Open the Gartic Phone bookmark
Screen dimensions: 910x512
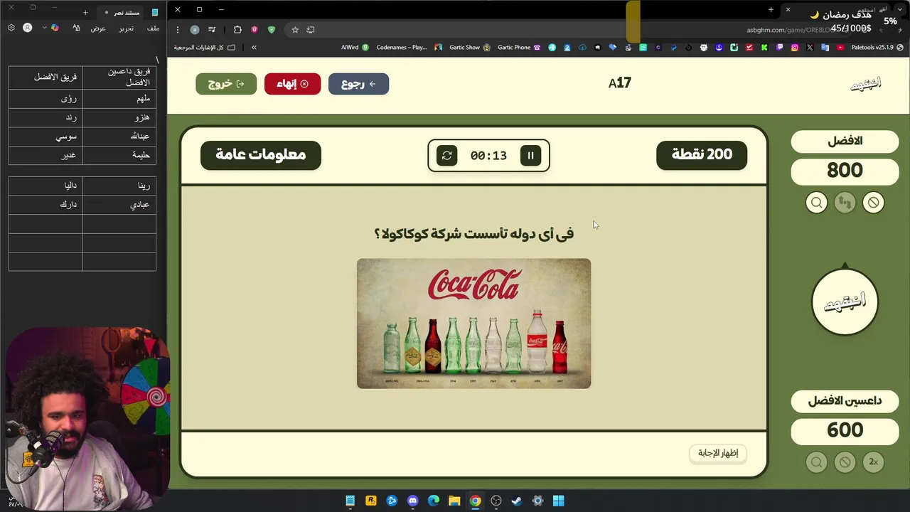[519, 48]
